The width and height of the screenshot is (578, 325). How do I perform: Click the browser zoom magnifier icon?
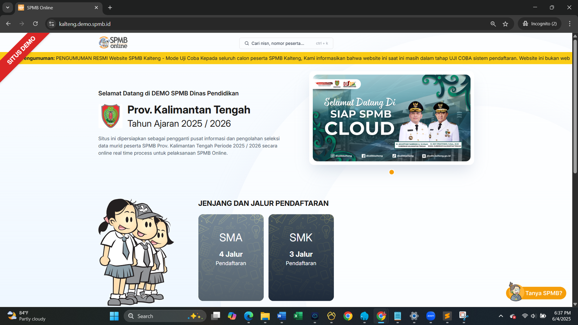[493, 24]
